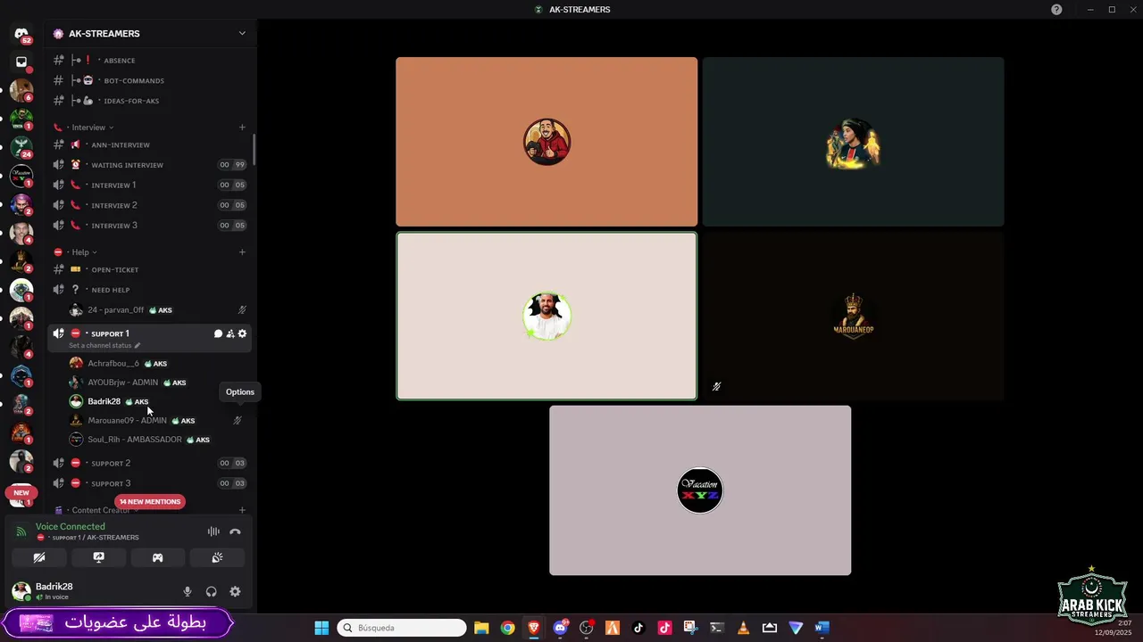This screenshot has width=1143, height=642.
Task: Click the Búsqueda taskbar search box
Action: click(402, 628)
